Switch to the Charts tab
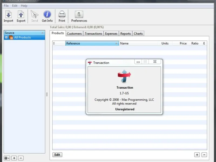216x162 pixels. coord(138,33)
